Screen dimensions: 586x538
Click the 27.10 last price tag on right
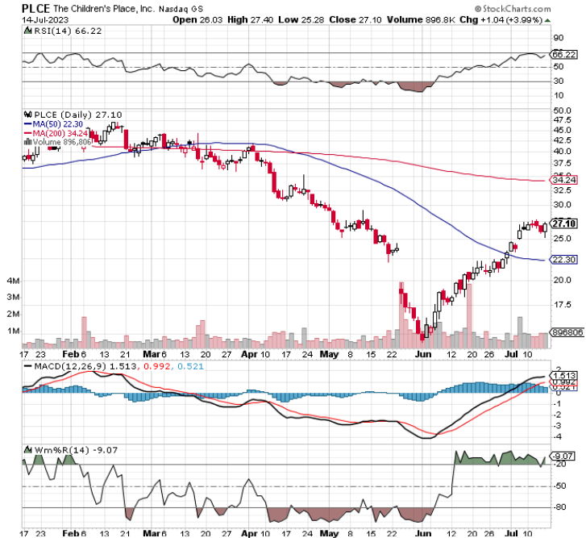(564, 223)
